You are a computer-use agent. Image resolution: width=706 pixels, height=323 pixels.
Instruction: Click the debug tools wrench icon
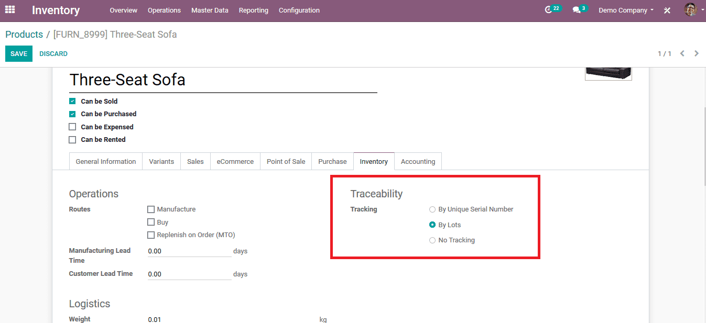click(x=667, y=10)
